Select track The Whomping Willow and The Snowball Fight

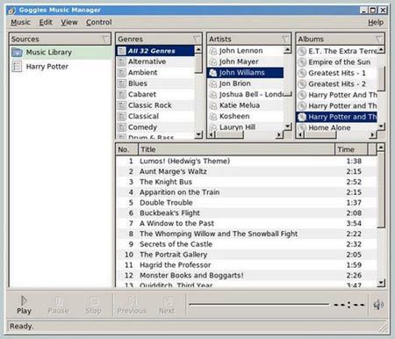(247, 234)
